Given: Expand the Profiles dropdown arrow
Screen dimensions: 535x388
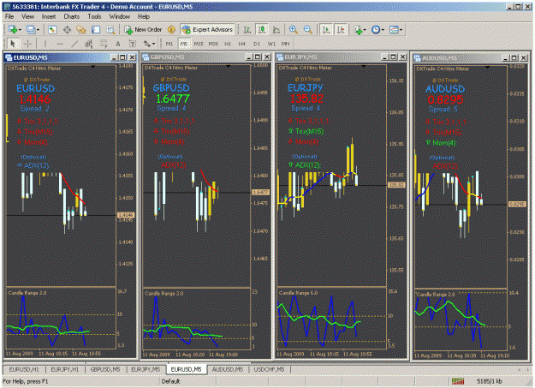Looking at the screenshot, I should (x=39, y=30).
